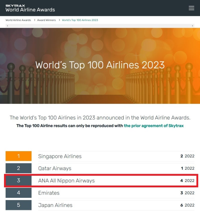Open the hamburger navigation menu
200x211 pixels.
pos(191,8)
